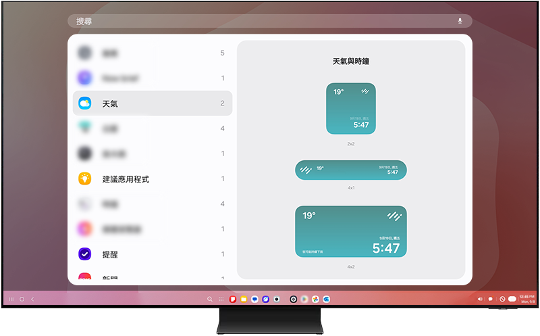Click the purple checkmark 提醒 icon
The image size is (540, 336).
click(85, 254)
